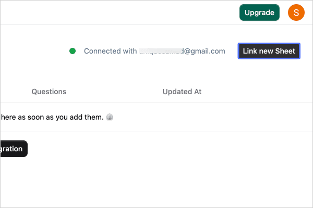This screenshot has height=208, width=313.
Task: Click the emoji after 'add them.'
Action: [110, 117]
